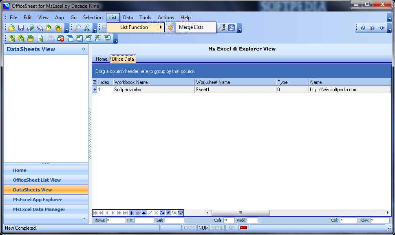Click the Excel sheet document icon
This screenshot has width=395, height=235.
pos(40,38)
